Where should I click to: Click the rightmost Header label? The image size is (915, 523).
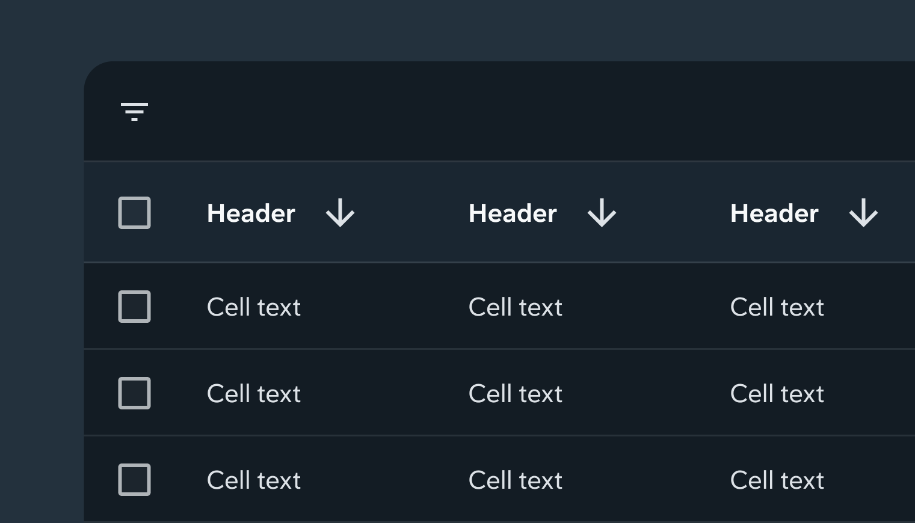coord(774,213)
